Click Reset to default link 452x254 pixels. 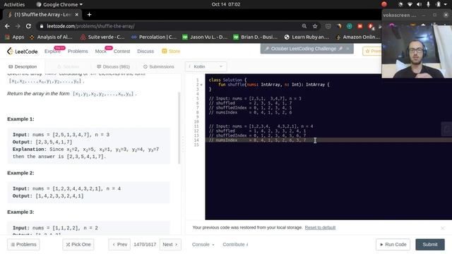[320, 227]
